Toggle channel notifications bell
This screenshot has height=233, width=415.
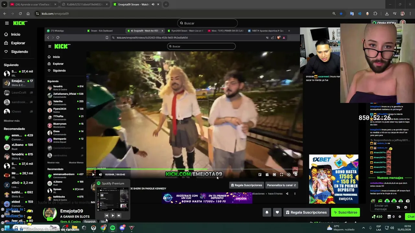(267, 212)
